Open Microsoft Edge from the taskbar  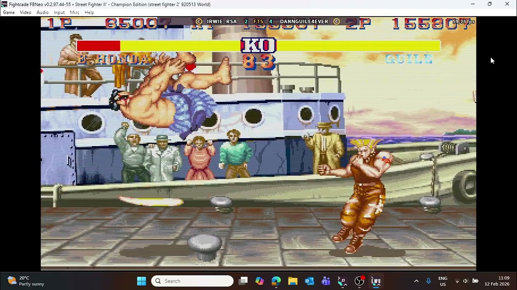coord(276,281)
